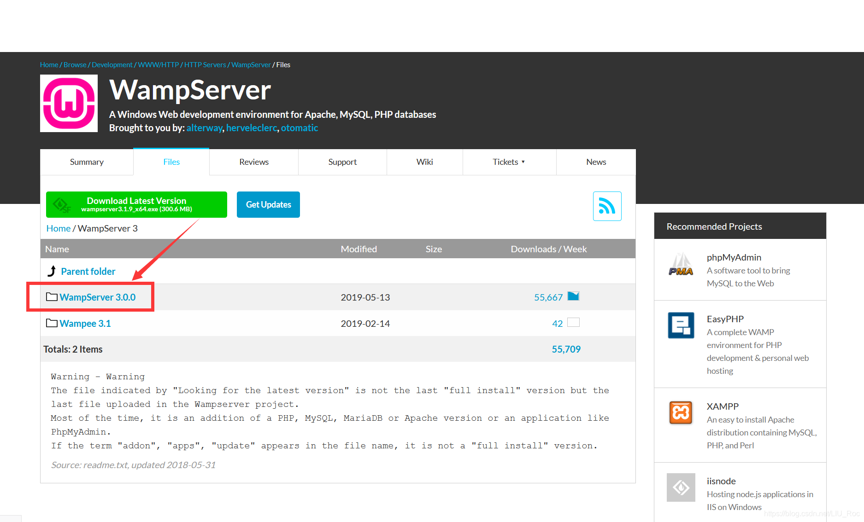Sort by Name column header

tap(57, 249)
